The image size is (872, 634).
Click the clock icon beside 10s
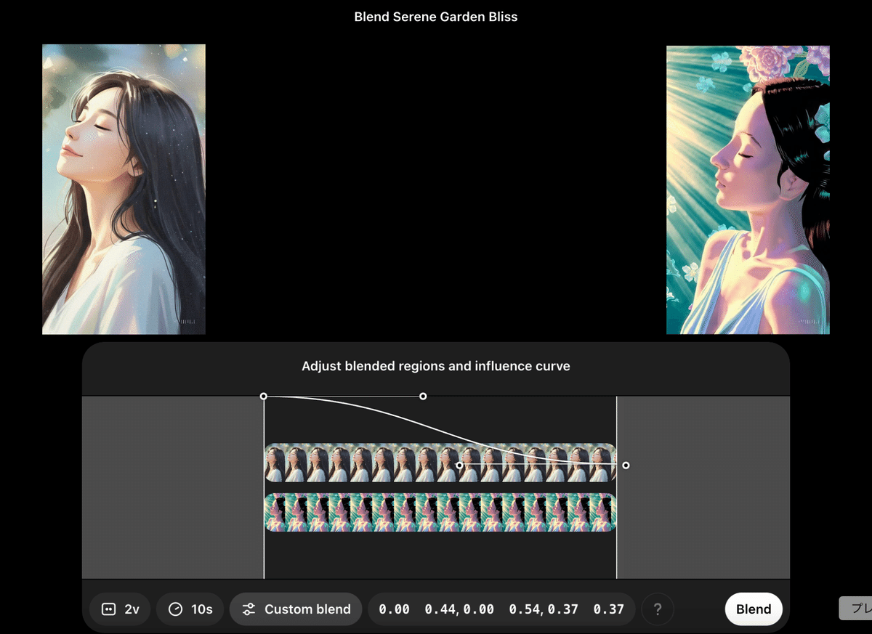pos(175,609)
